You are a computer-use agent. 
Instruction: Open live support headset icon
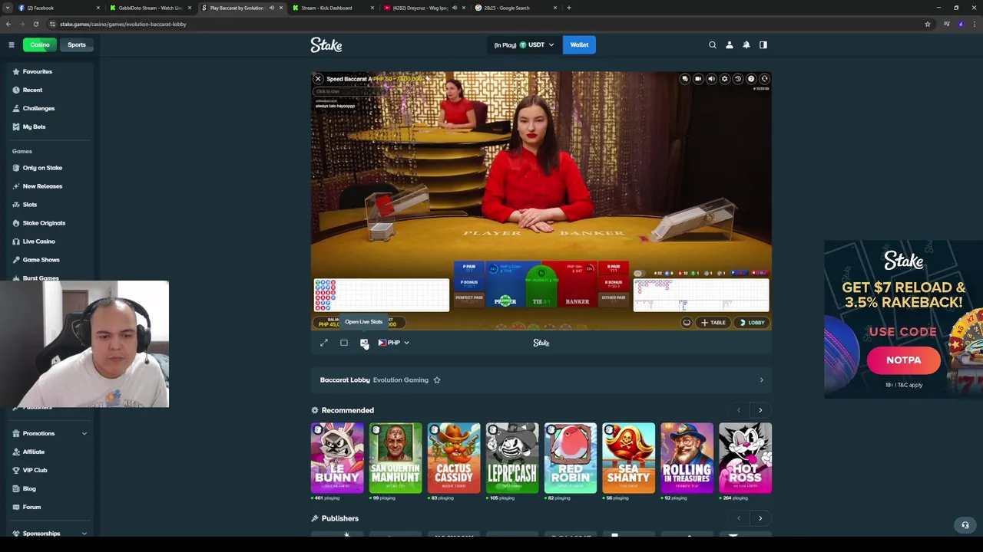click(965, 525)
